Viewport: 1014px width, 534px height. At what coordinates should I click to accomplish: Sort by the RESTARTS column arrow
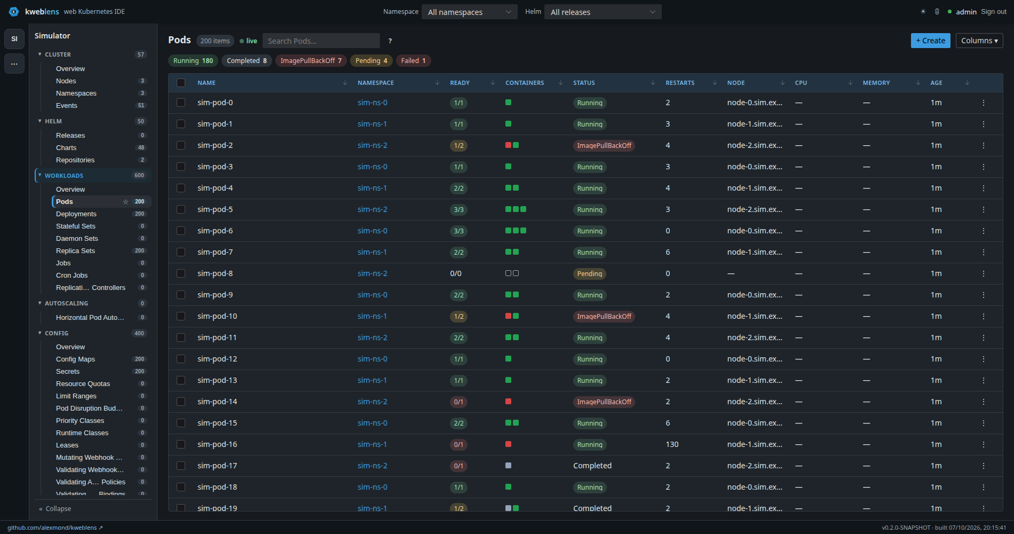(715, 83)
